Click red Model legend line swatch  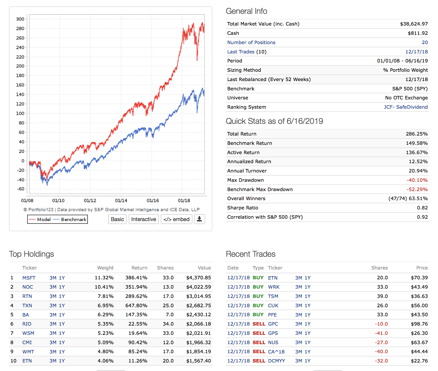tap(32, 220)
